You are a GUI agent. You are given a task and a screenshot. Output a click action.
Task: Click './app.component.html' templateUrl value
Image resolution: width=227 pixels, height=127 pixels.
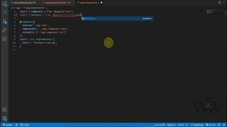click(53, 29)
